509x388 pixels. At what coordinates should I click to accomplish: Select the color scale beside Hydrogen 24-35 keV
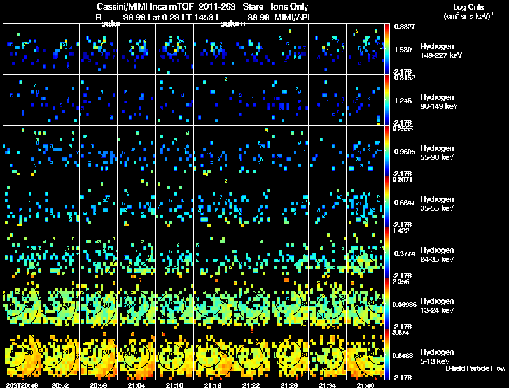coord(388,252)
